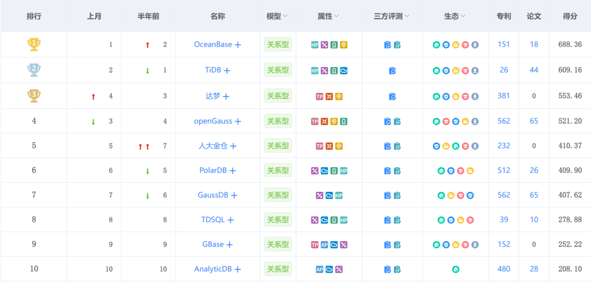The image size is (591, 282).
Task: Click 达梦 patent count 381
Action: tap(503, 96)
